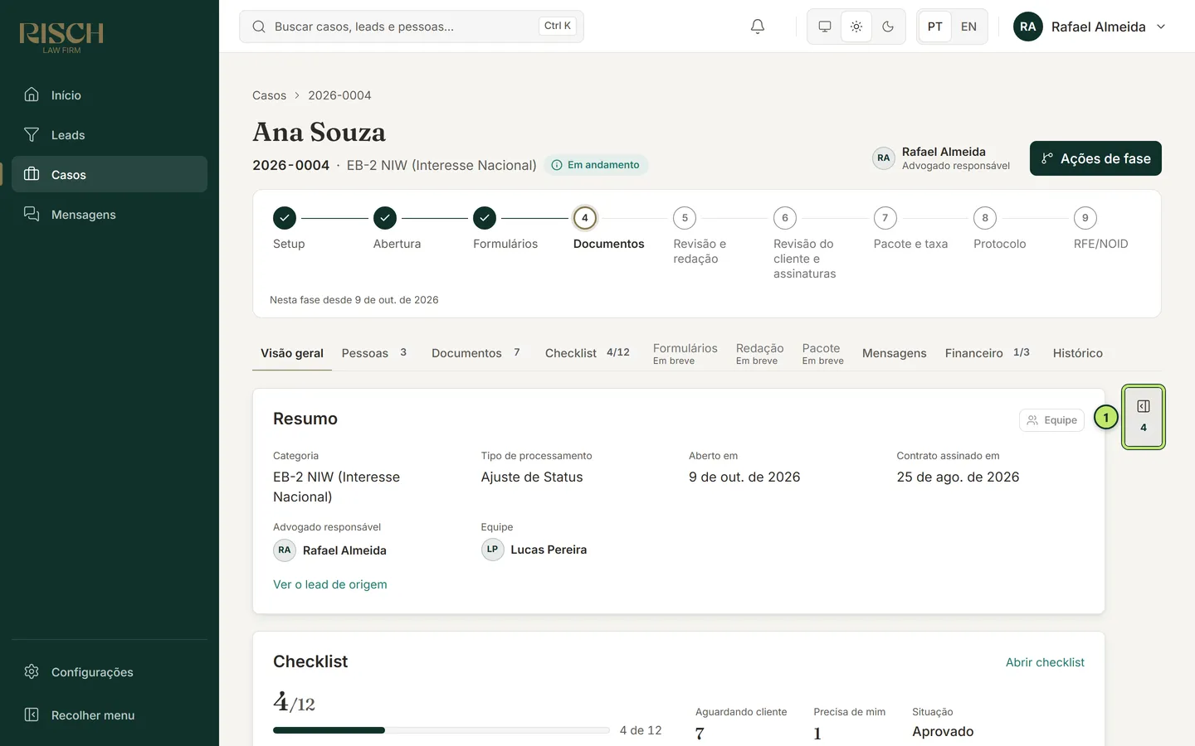The width and height of the screenshot is (1195, 746).
Task: Click Abrir checklist link
Action: point(1045,662)
